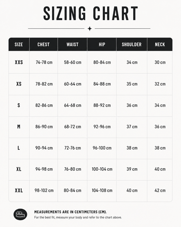Click the 42 cm neck cell
Screen dimensions: 181x227
tap(160, 190)
